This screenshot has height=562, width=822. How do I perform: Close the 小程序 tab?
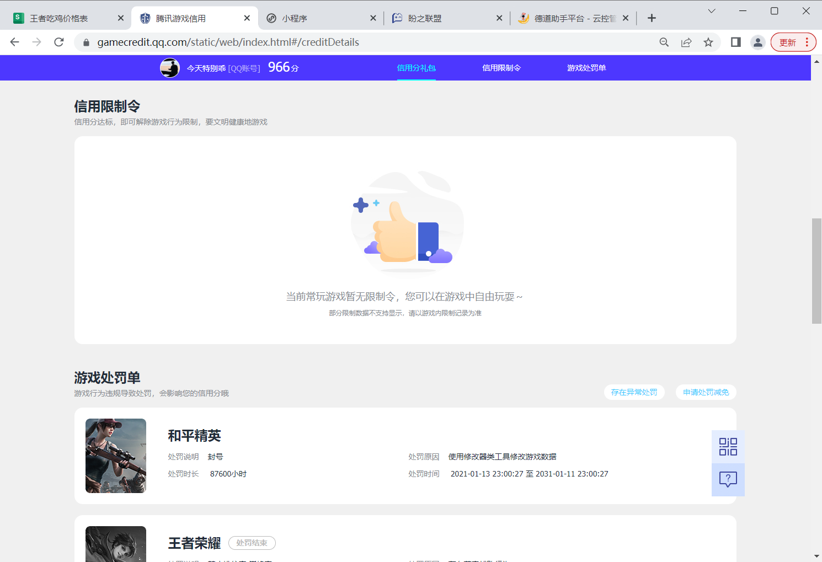373,18
